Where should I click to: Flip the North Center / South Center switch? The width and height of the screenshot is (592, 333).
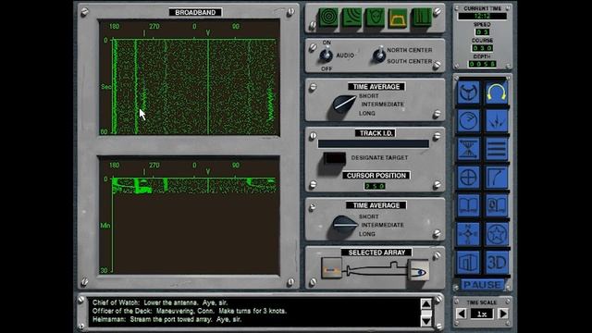point(378,55)
